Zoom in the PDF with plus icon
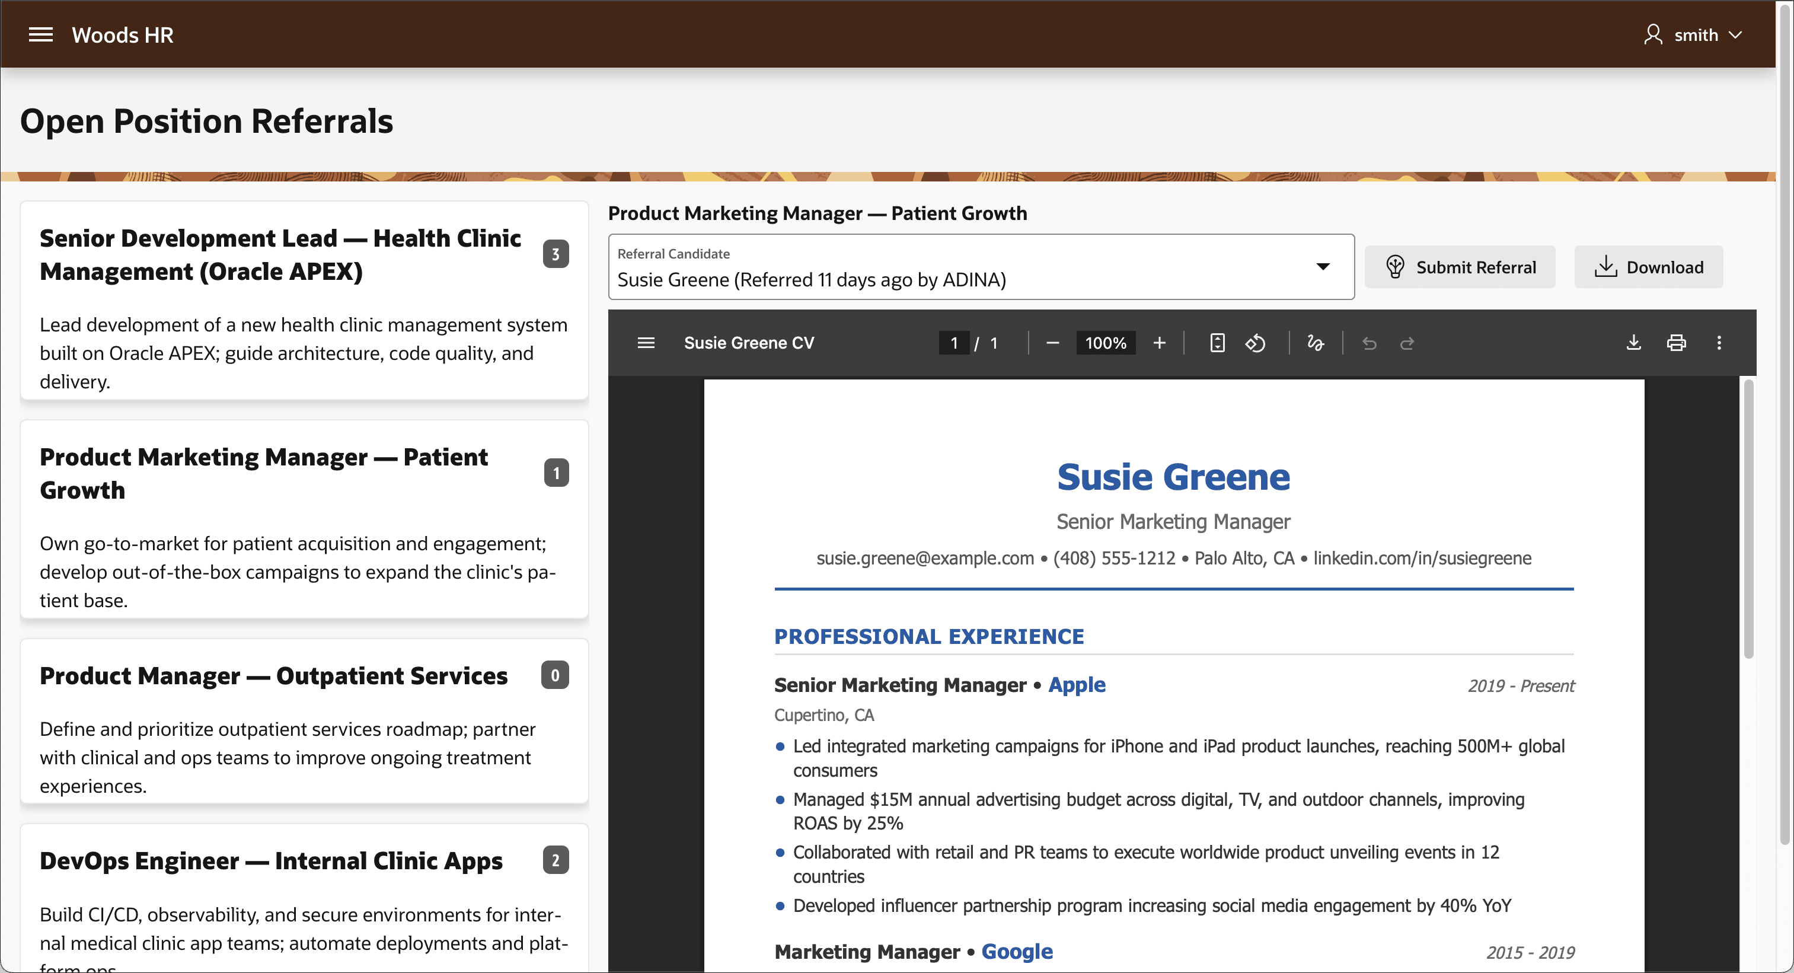 pos(1159,343)
